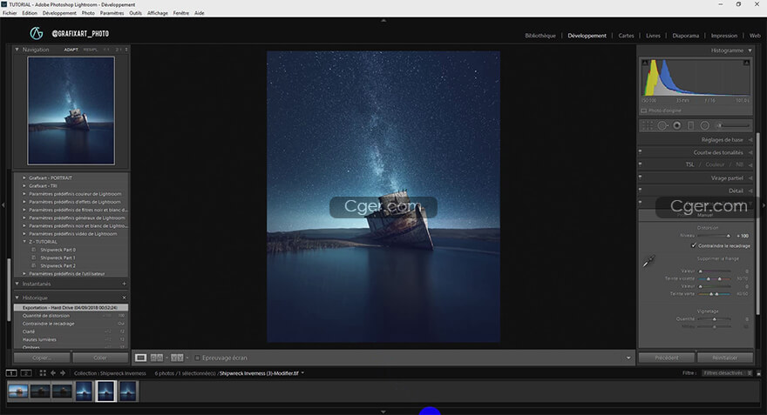Open the Filtres désactivés dropdown
This screenshot has width=767, height=415.
727,373
